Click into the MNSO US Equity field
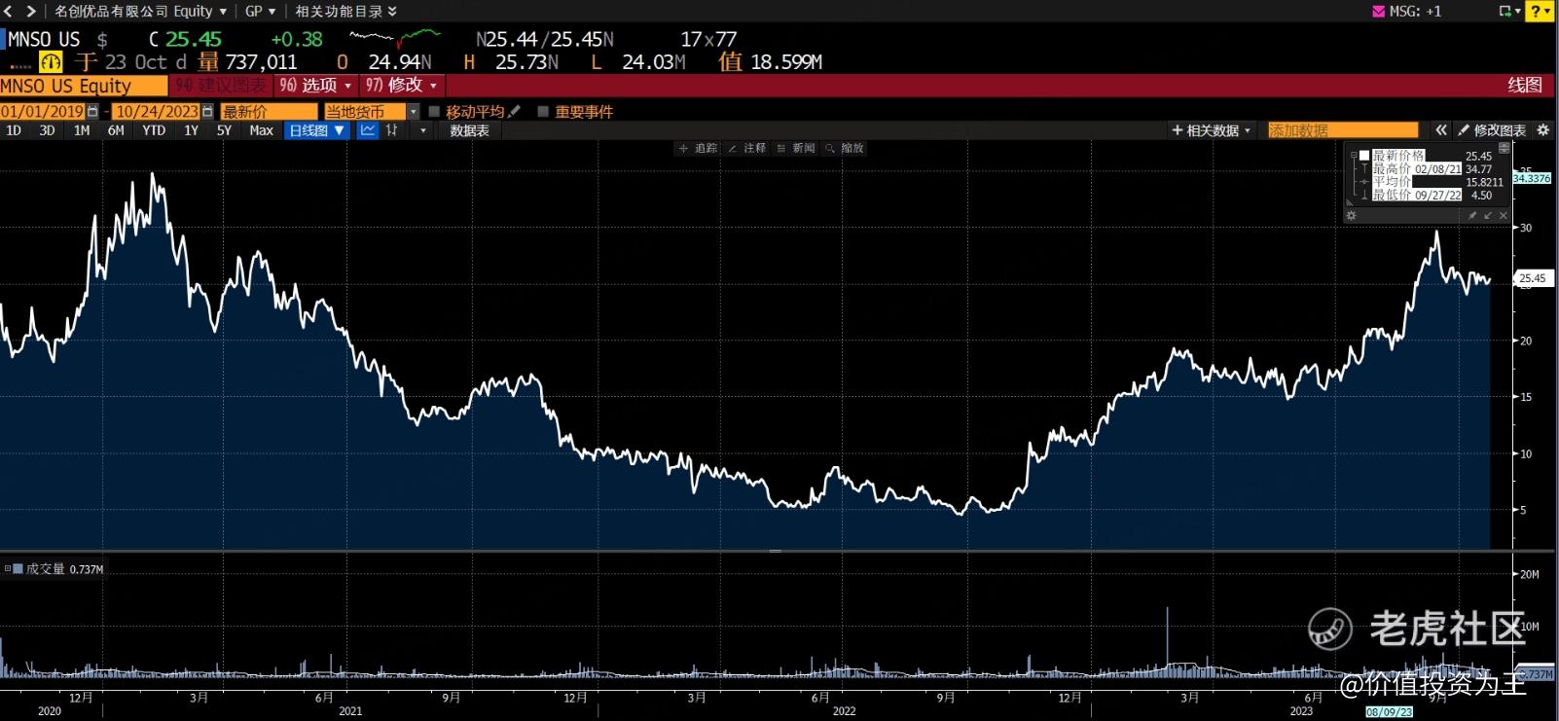This screenshot has width=1559, height=721. click(x=84, y=86)
